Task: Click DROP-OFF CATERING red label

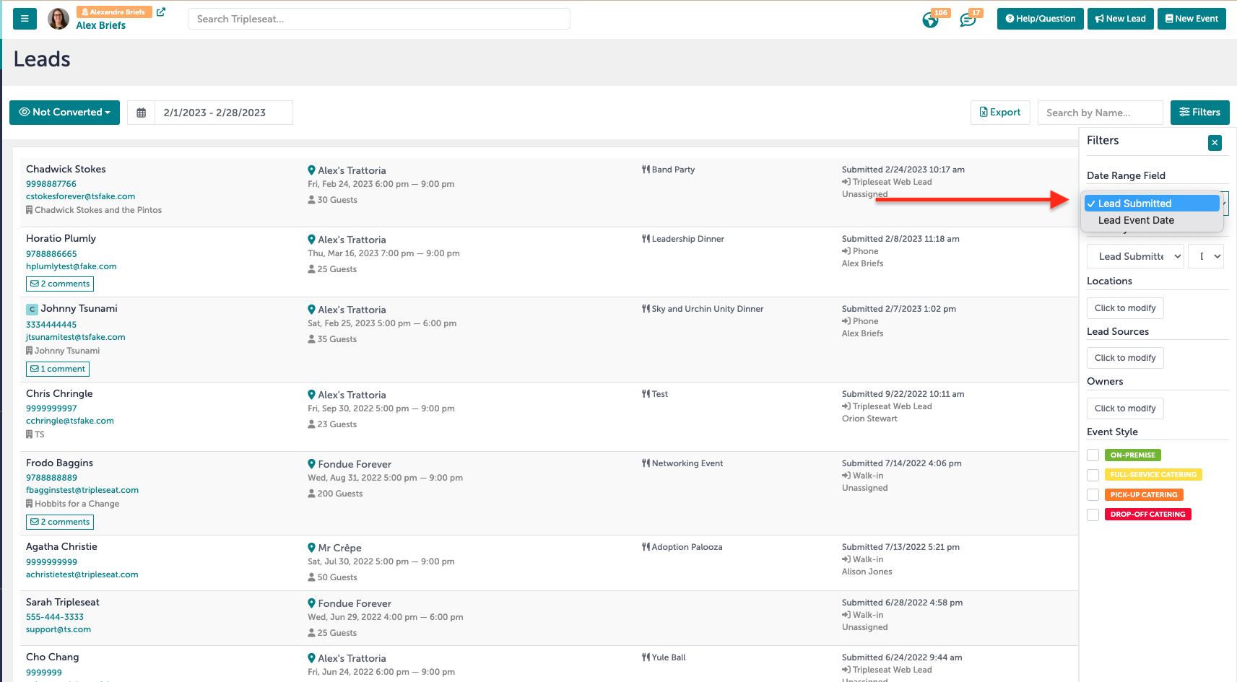Action: tap(1147, 515)
